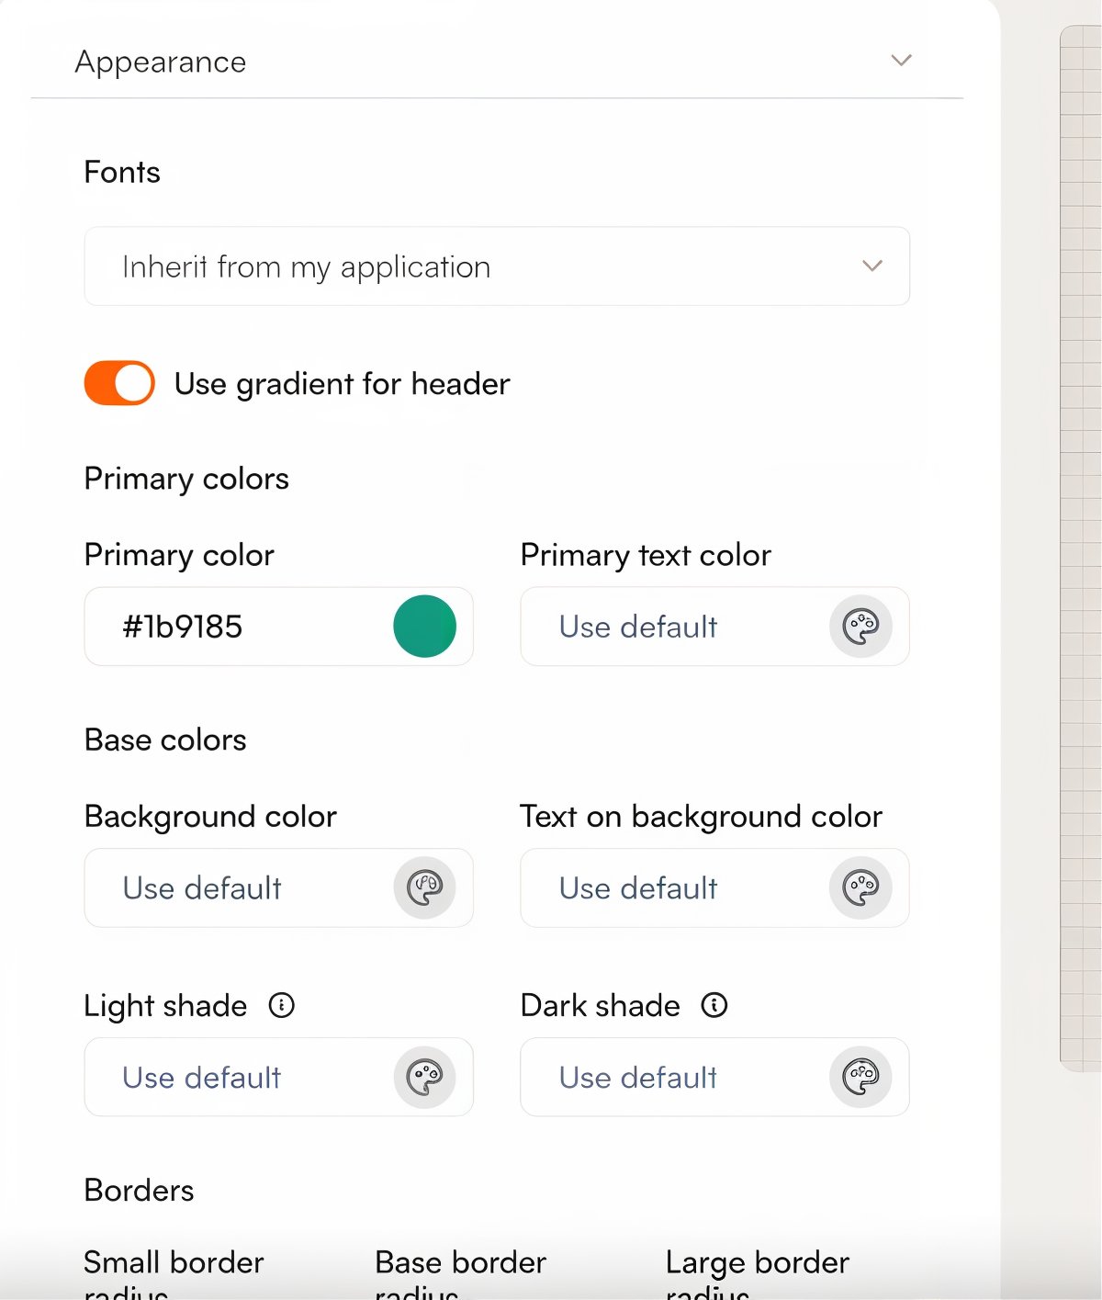Open palette picker for Dark shade
The width and height of the screenshot is (1102, 1300).
[x=860, y=1077]
